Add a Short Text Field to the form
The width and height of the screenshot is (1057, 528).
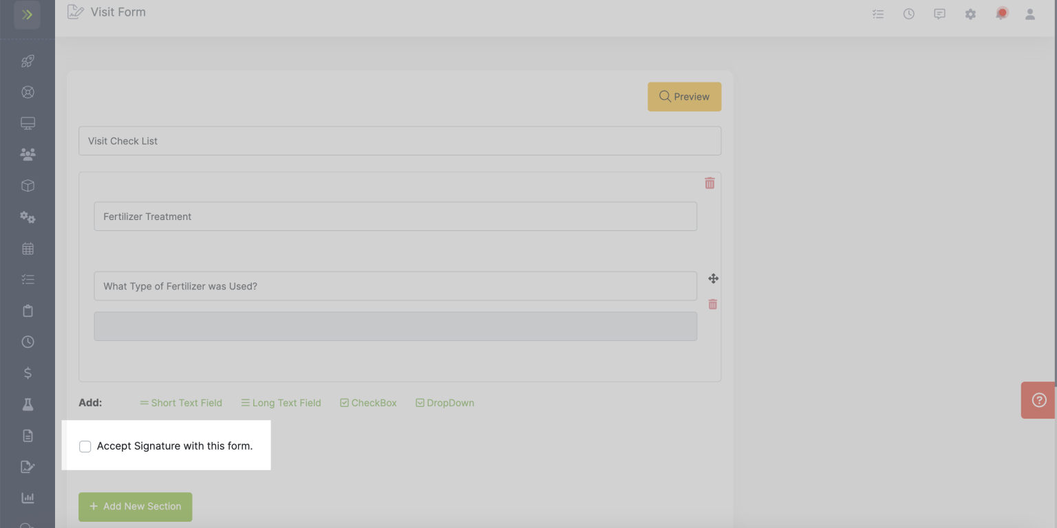(x=180, y=402)
